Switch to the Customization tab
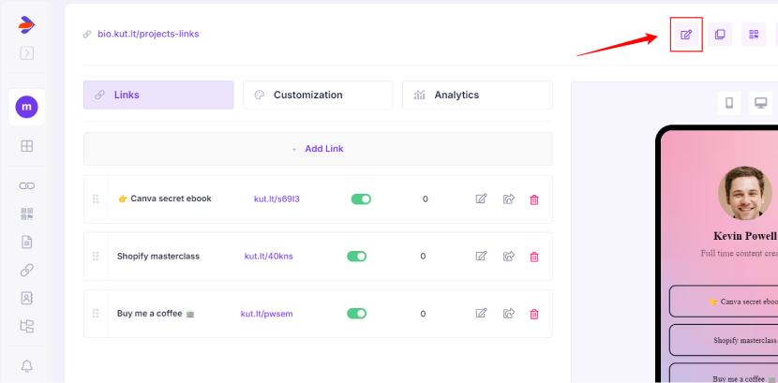This screenshot has height=383, width=778. click(318, 95)
